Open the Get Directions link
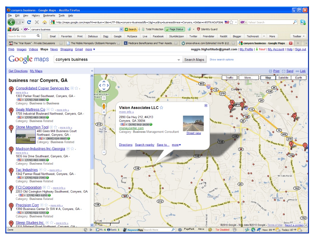Viewport: 314px width, 242px height. coord(18,71)
